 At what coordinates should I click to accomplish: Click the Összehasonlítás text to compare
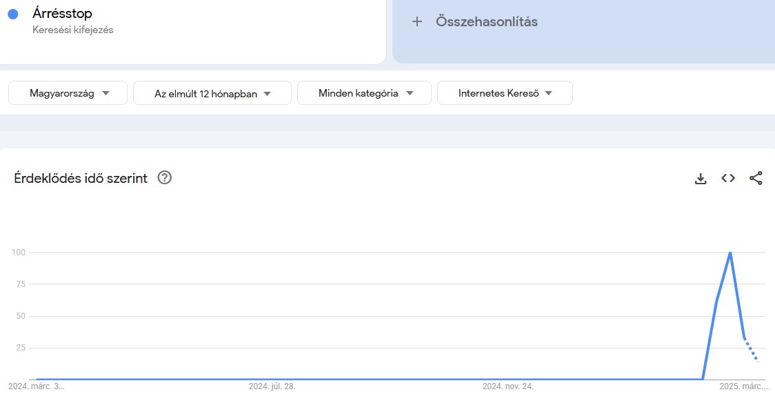coord(486,22)
